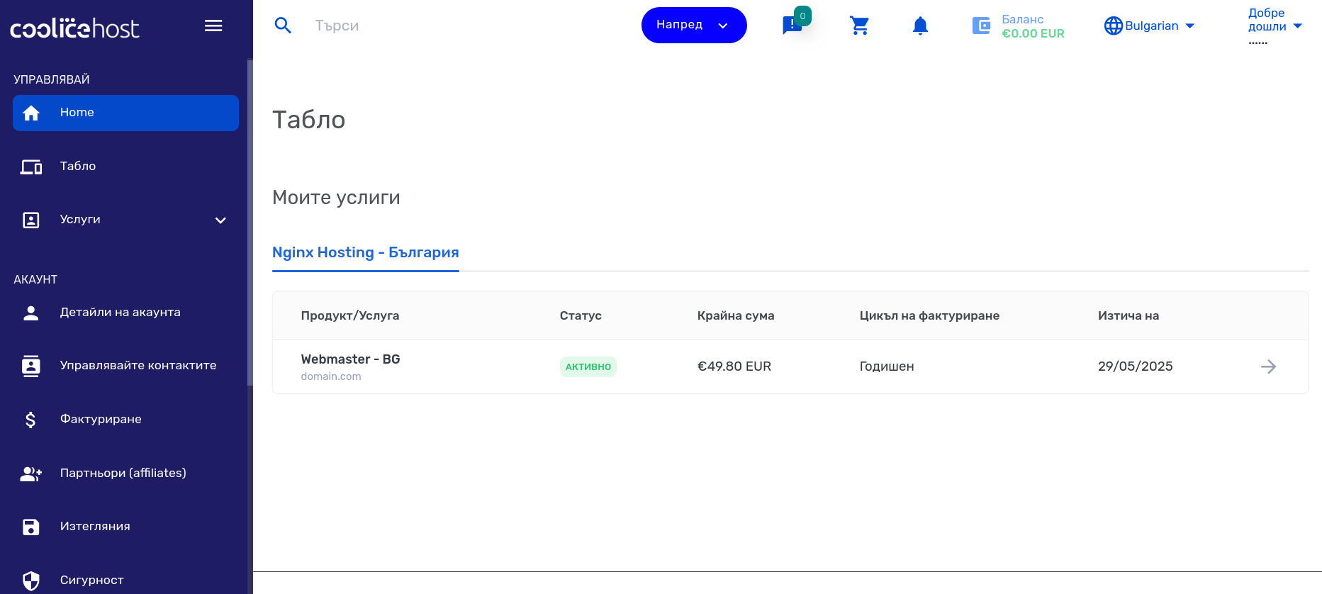The height and width of the screenshot is (594, 1322).
Task: Open Webmaster - BG service arrow
Action: click(1269, 366)
